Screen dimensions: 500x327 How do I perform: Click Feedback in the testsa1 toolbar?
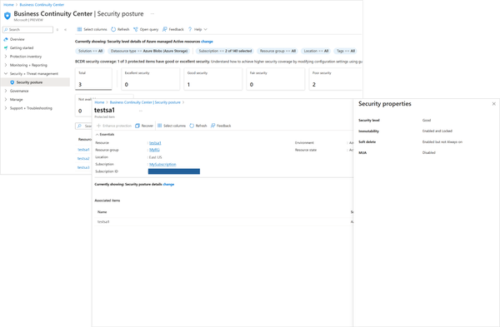click(x=221, y=126)
